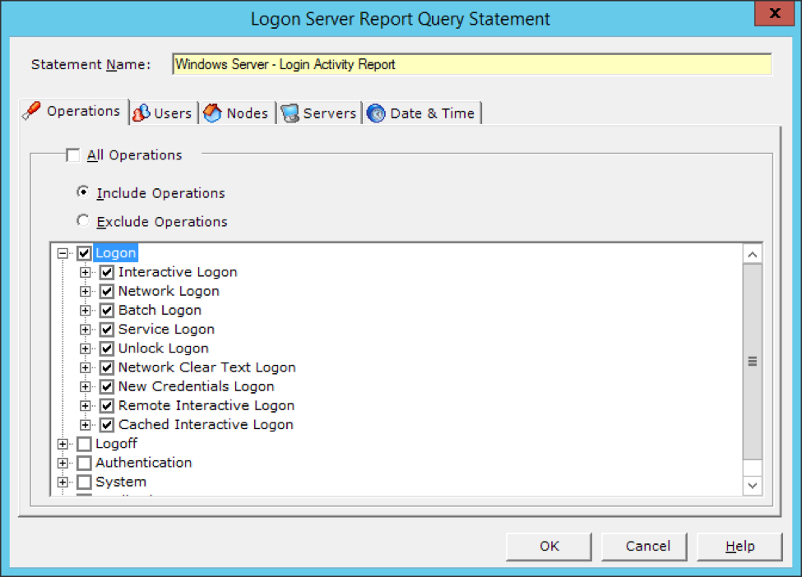Select the Unlock Logon label
The height and width of the screenshot is (577, 802).
pyautogui.click(x=164, y=349)
